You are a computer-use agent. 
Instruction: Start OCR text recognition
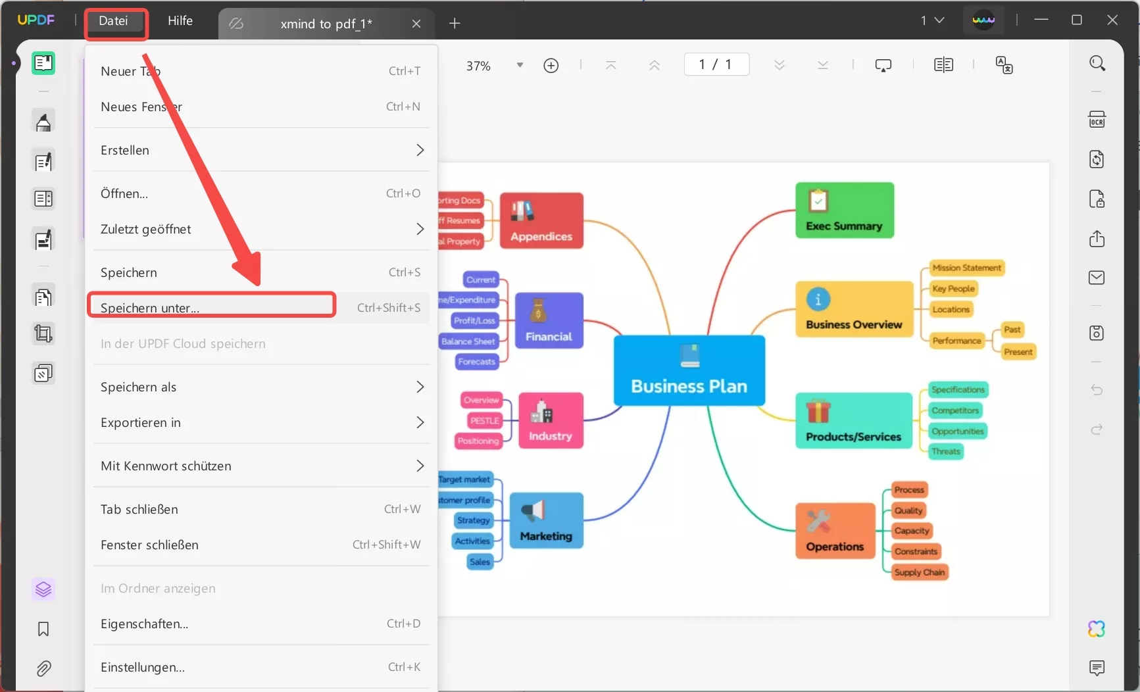coord(1097,119)
